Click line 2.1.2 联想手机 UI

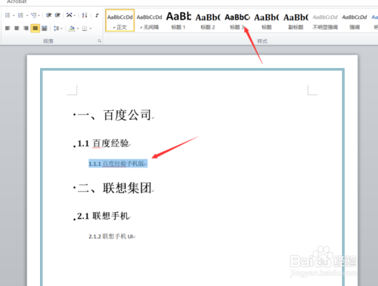111,236
